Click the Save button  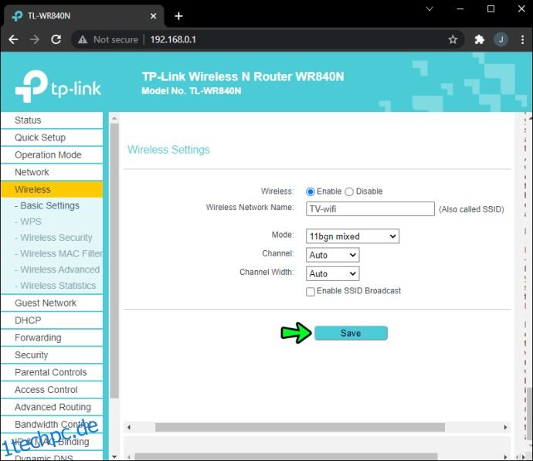coord(351,333)
